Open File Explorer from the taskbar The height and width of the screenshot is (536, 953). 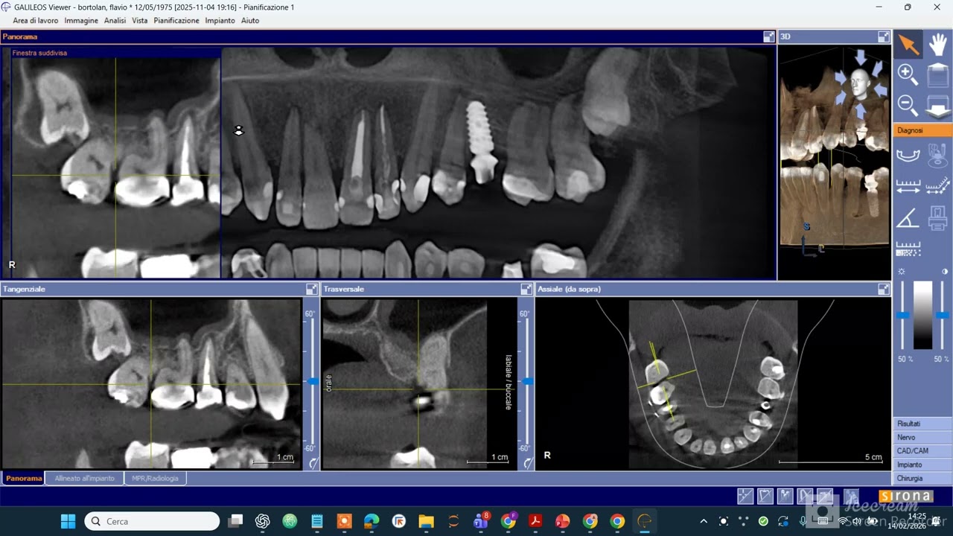click(426, 521)
